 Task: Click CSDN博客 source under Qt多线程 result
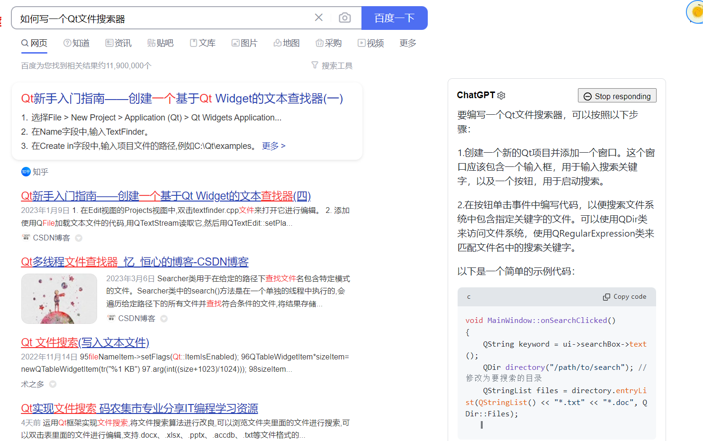tap(136, 318)
